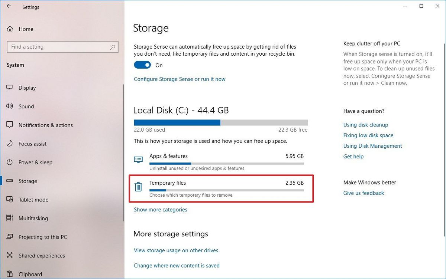Turn off the Storage Sense toggle

[x=142, y=65]
